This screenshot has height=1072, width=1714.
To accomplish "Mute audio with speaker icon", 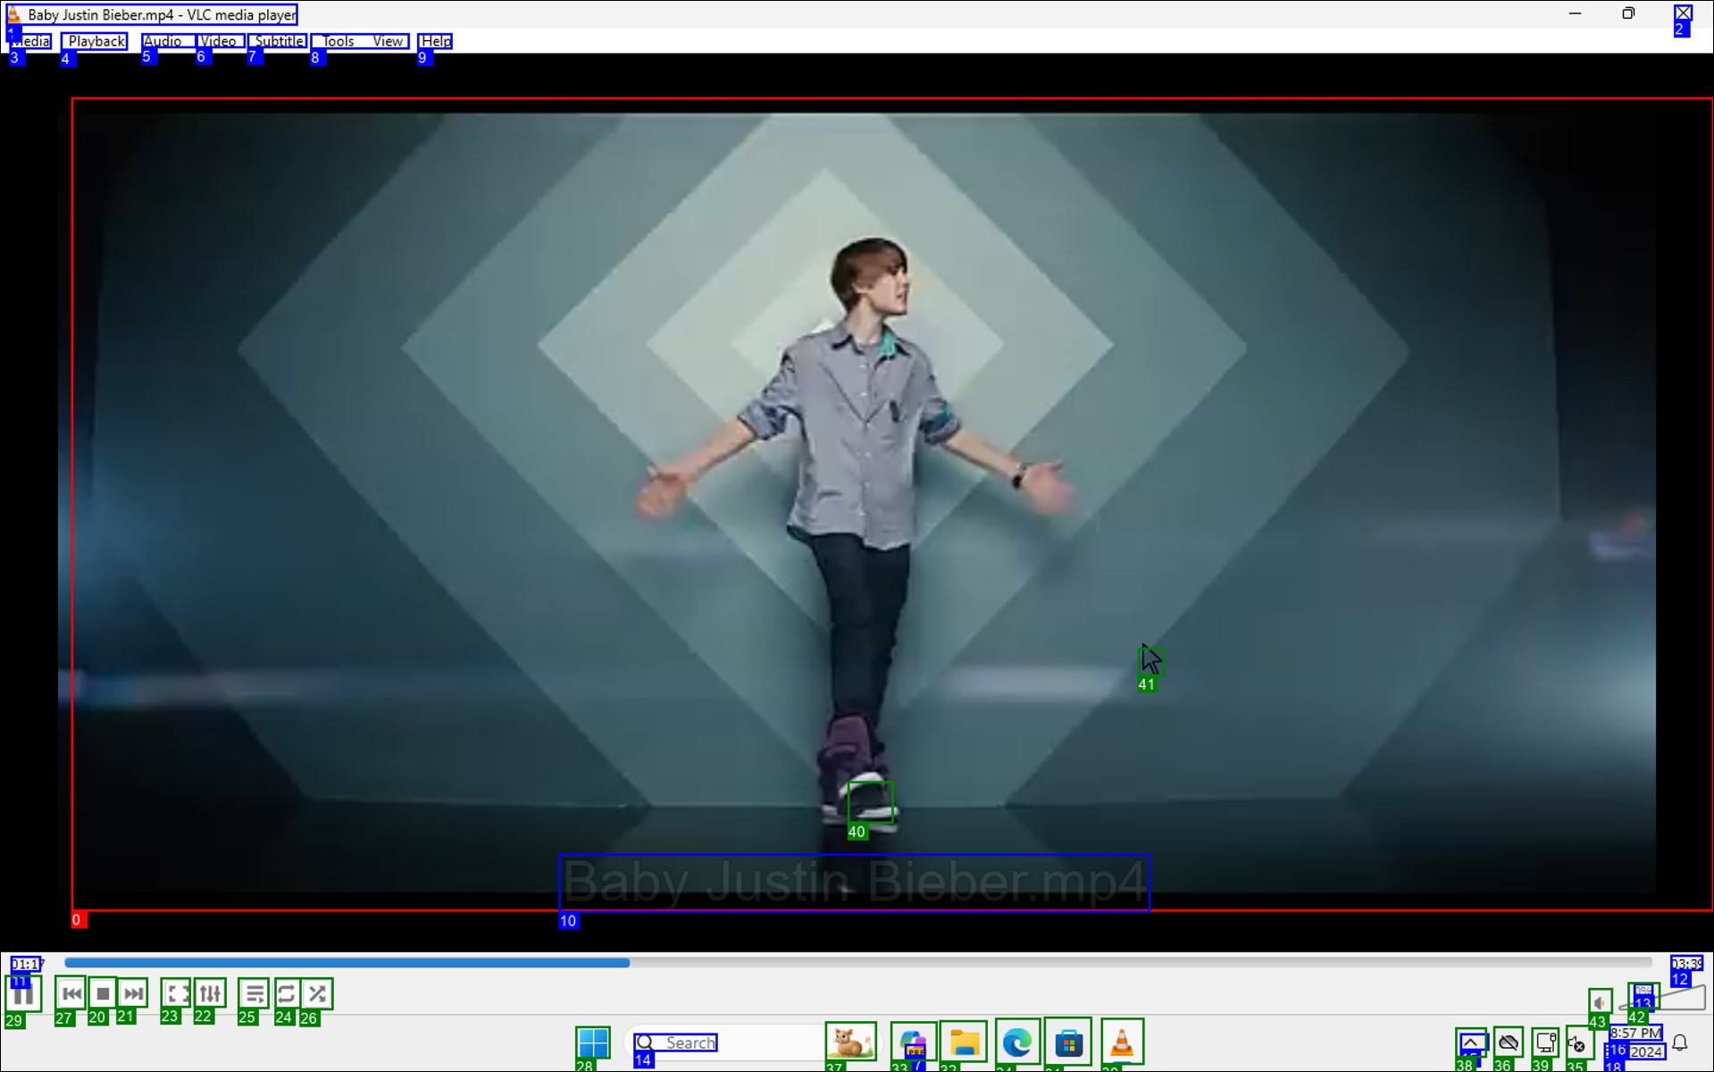I will point(1599,1001).
